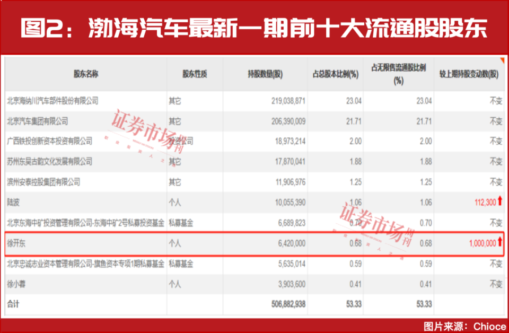Click 个人 in the 陆波 row
This screenshot has height=333, width=509.
coord(174,202)
